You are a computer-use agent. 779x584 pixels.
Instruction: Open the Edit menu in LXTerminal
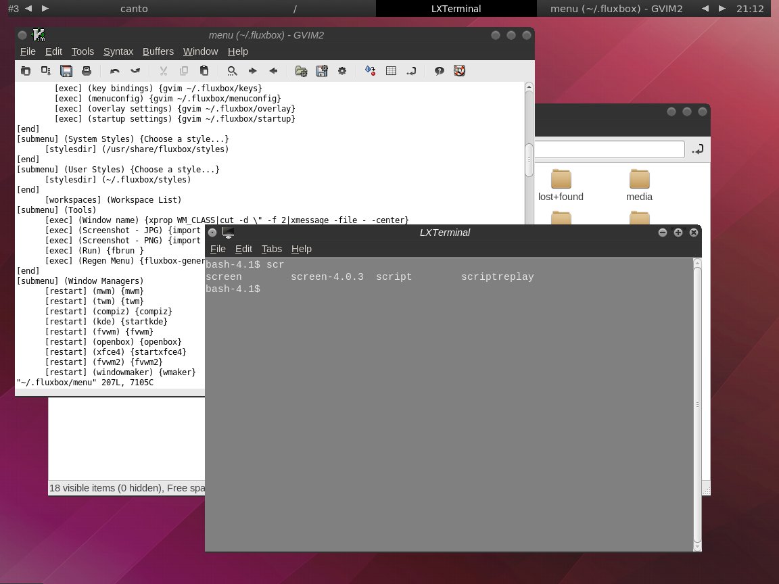(243, 249)
